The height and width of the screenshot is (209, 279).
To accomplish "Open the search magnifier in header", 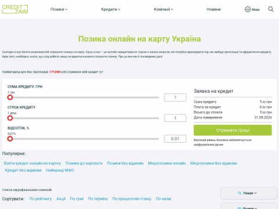I will click(271, 9).
